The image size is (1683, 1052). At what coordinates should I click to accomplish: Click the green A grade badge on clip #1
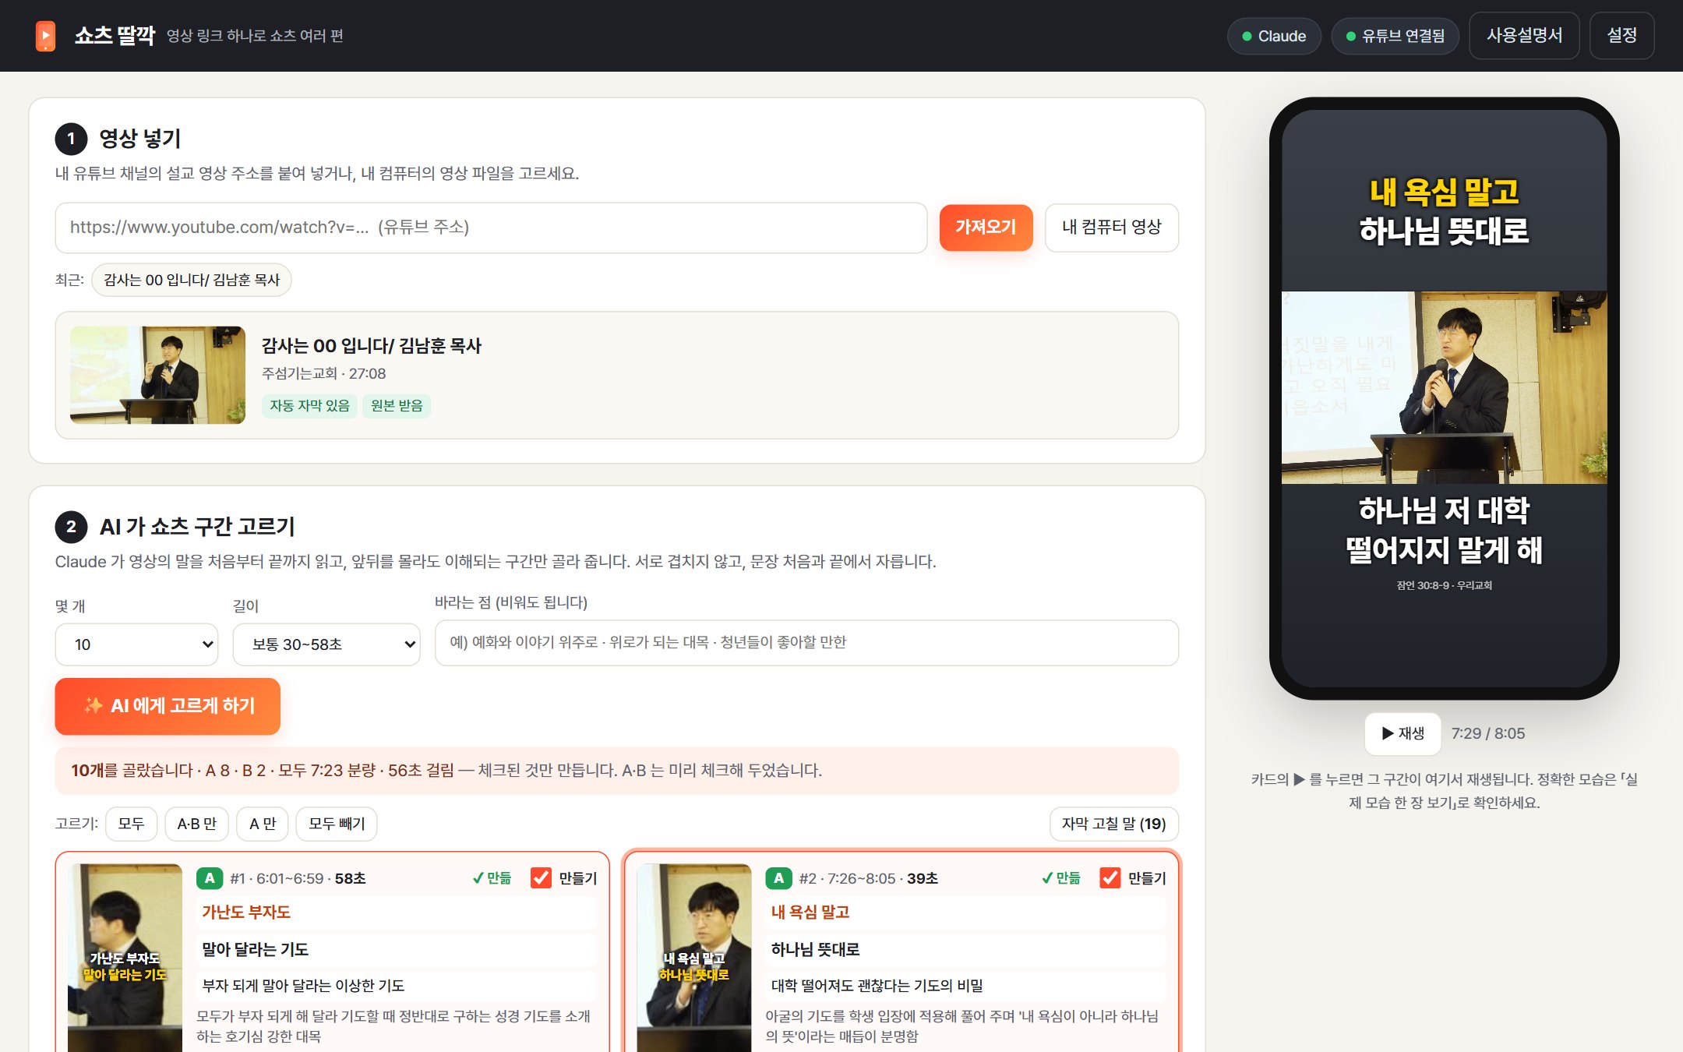pyautogui.click(x=210, y=878)
